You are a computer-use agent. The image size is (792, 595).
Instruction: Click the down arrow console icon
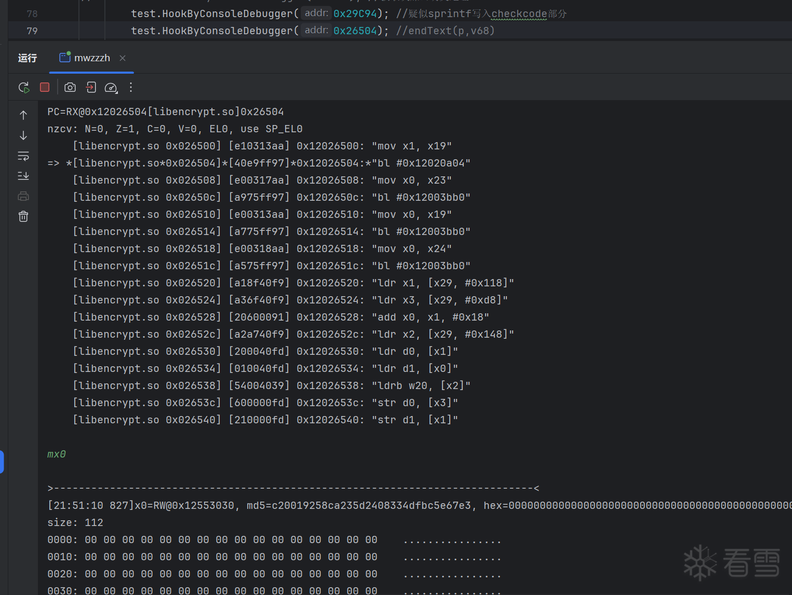[23, 136]
